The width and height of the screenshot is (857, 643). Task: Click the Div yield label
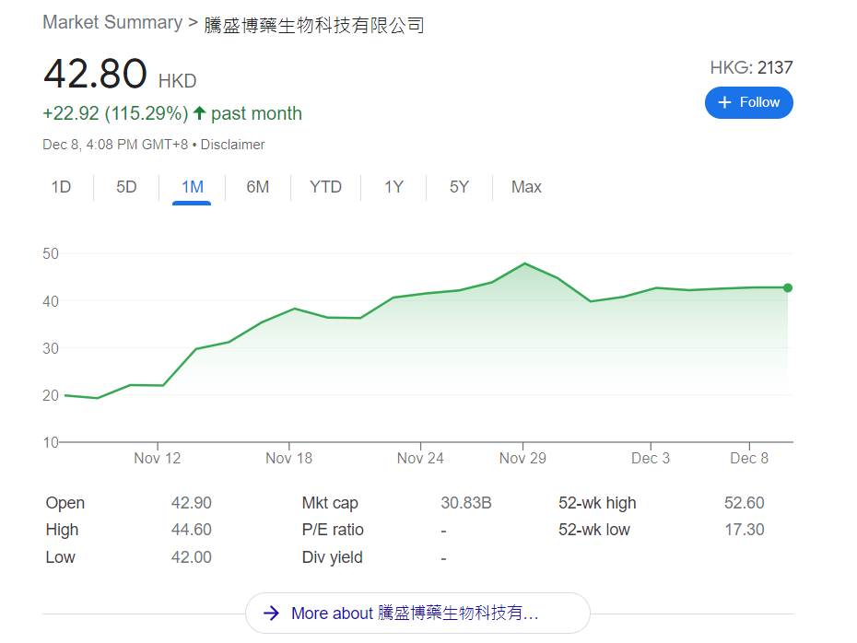coord(333,557)
